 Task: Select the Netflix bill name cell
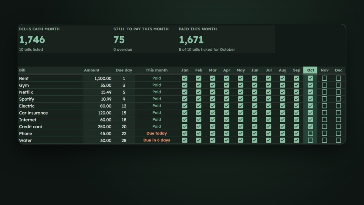pyautogui.click(x=50, y=92)
